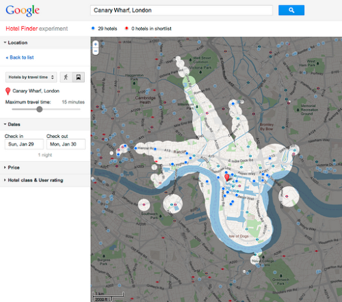The width and height of the screenshot is (342, 302).
Task: Open the Hotels by travel time dropdown
Action: pos(31,77)
